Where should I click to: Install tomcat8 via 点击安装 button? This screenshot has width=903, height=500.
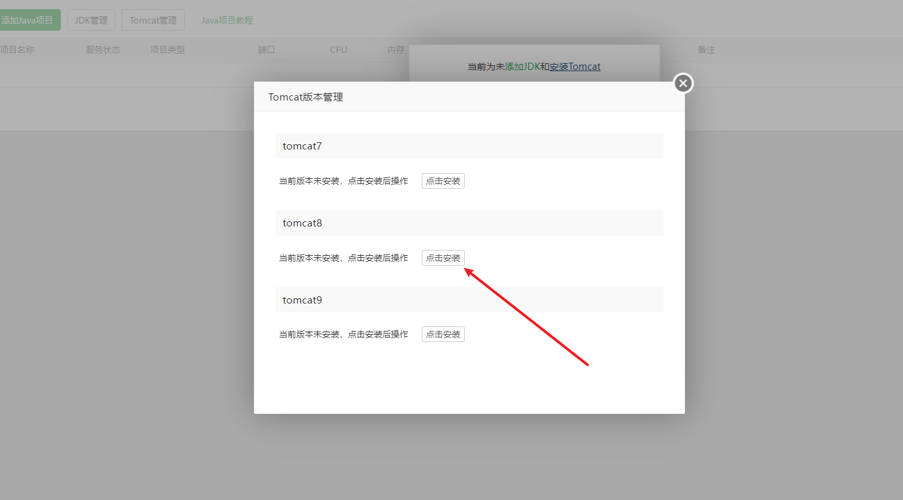443,258
